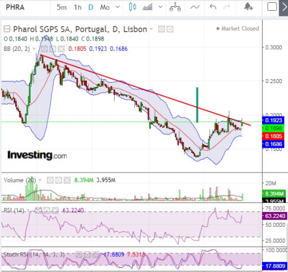Open Volume (20) indicator dropdown
288x272 pixels.
click(40, 180)
